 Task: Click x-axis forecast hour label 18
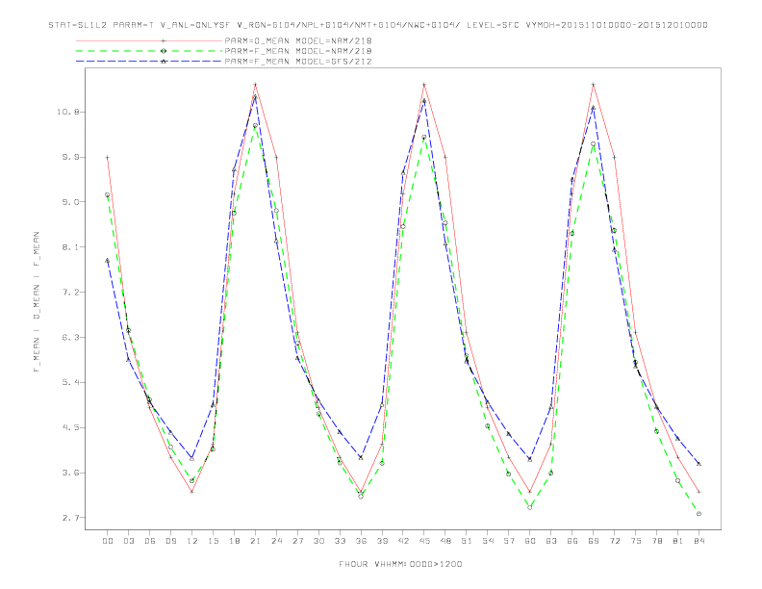tap(234, 541)
